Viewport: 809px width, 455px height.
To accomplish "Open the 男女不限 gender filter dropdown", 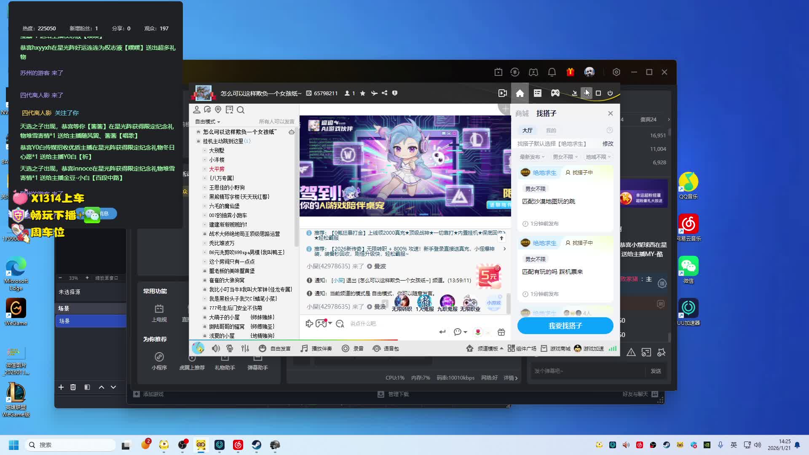I will (565, 157).
